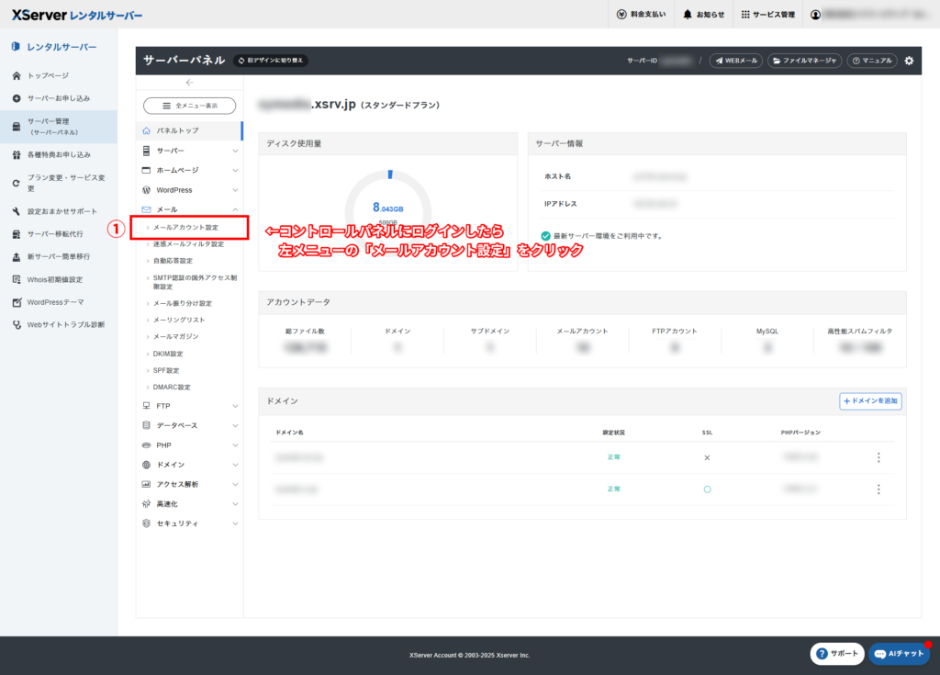Open the WEBメール tool
This screenshot has height=675, width=940.
[x=736, y=61]
